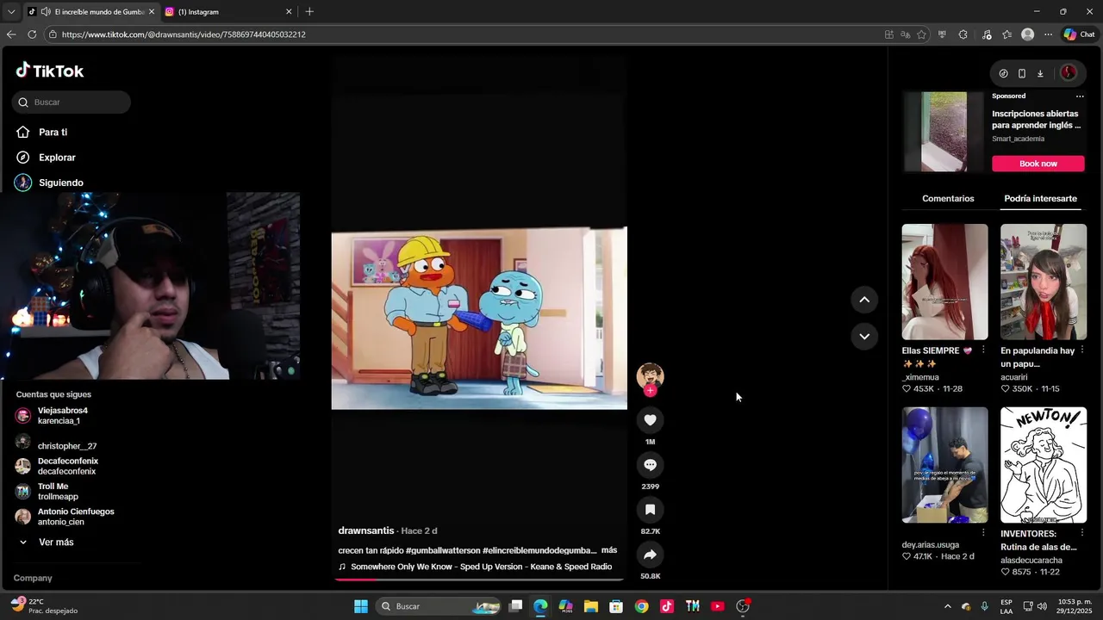
Task: Open the Comentarios tab
Action: click(x=948, y=198)
